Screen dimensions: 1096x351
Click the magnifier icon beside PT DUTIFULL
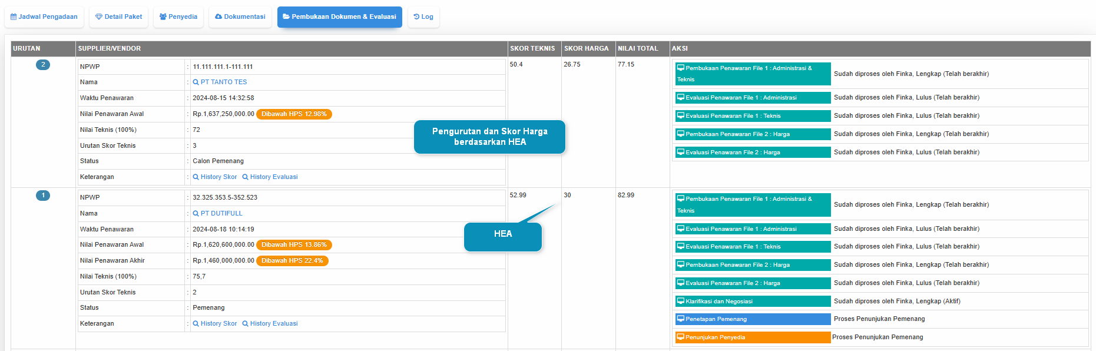pos(196,214)
